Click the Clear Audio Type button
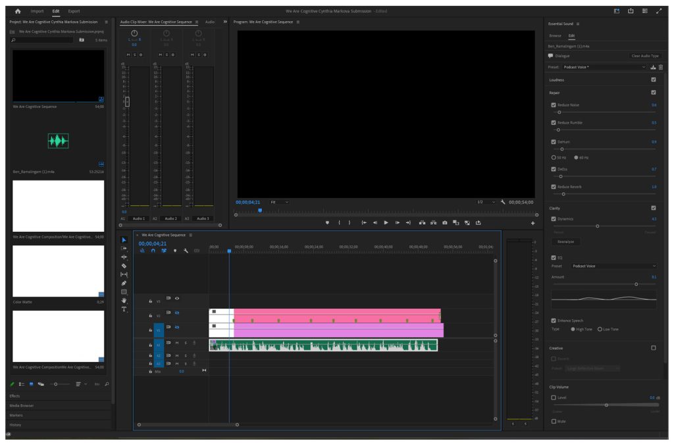The height and width of the screenshot is (445, 674). pos(645,56)
